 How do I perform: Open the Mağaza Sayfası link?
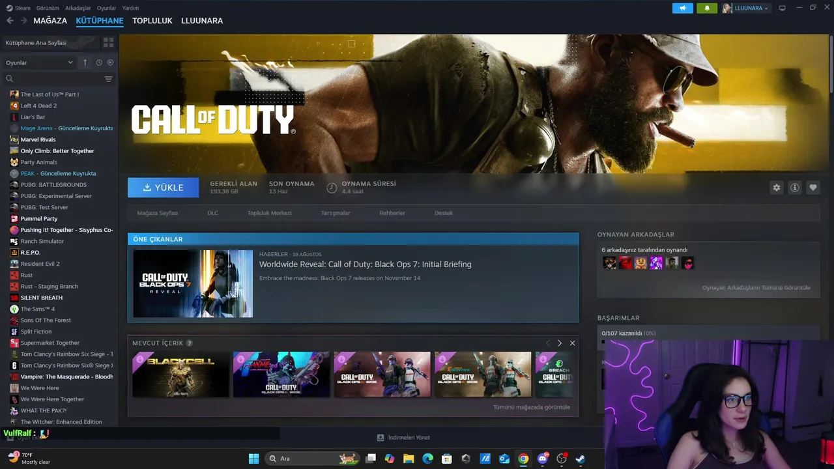point(158,213)
